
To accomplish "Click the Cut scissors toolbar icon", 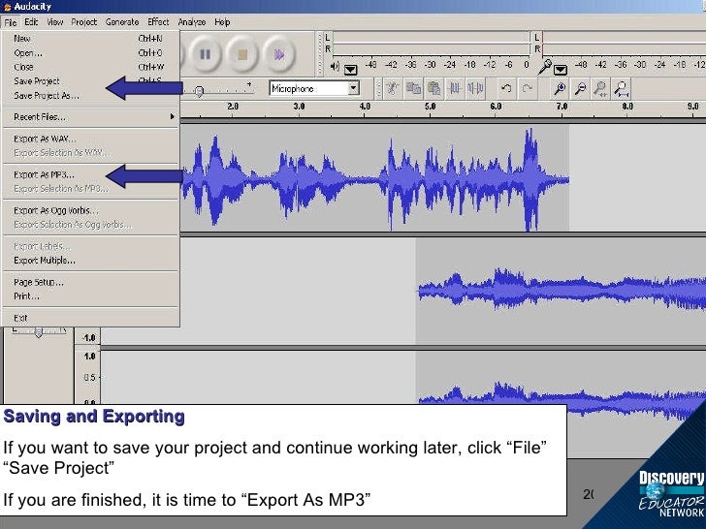I will (392, 88).
